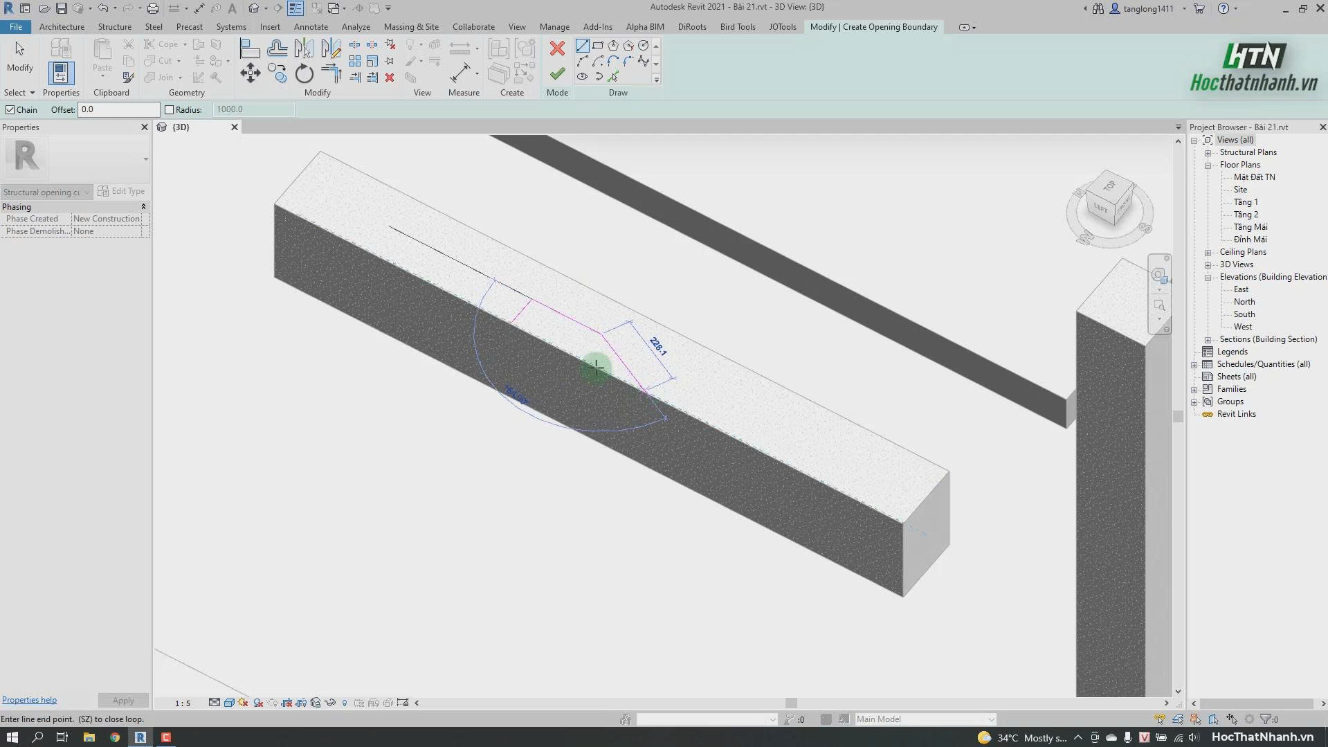Toggle the Chain checkbox

point(10,109)
